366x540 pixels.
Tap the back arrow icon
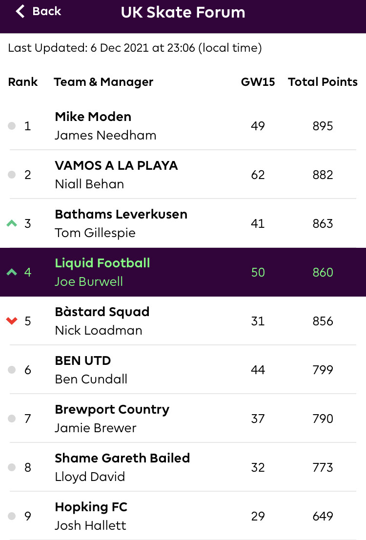click(x=20, y=11)
